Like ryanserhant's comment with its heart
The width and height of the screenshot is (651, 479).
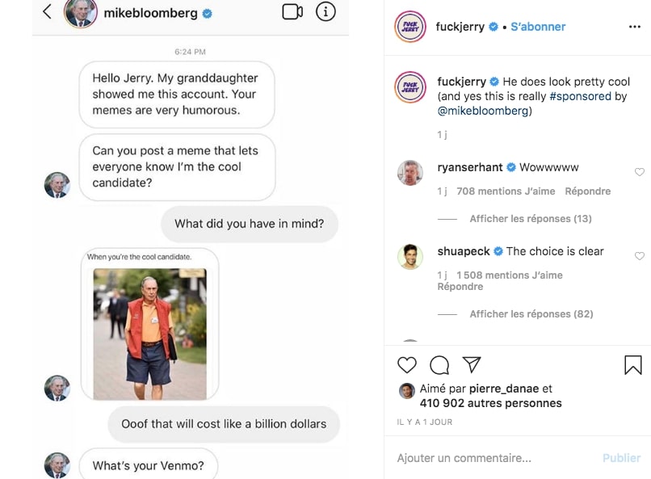(640, 171)
